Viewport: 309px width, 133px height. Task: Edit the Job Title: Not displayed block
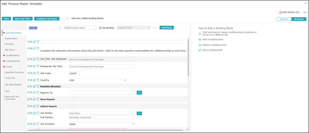(x=34, y=59)
